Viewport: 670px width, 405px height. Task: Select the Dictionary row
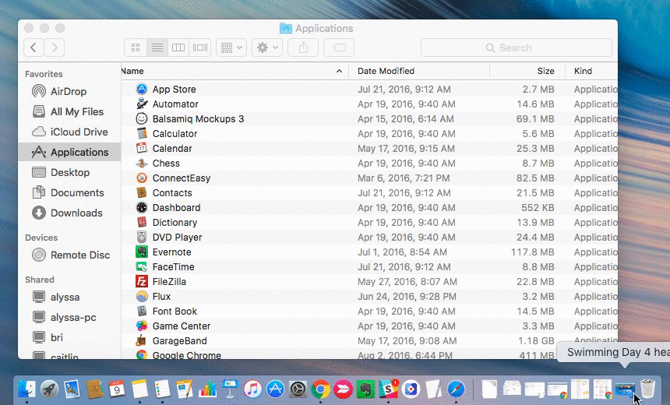(x=369, y=222)
